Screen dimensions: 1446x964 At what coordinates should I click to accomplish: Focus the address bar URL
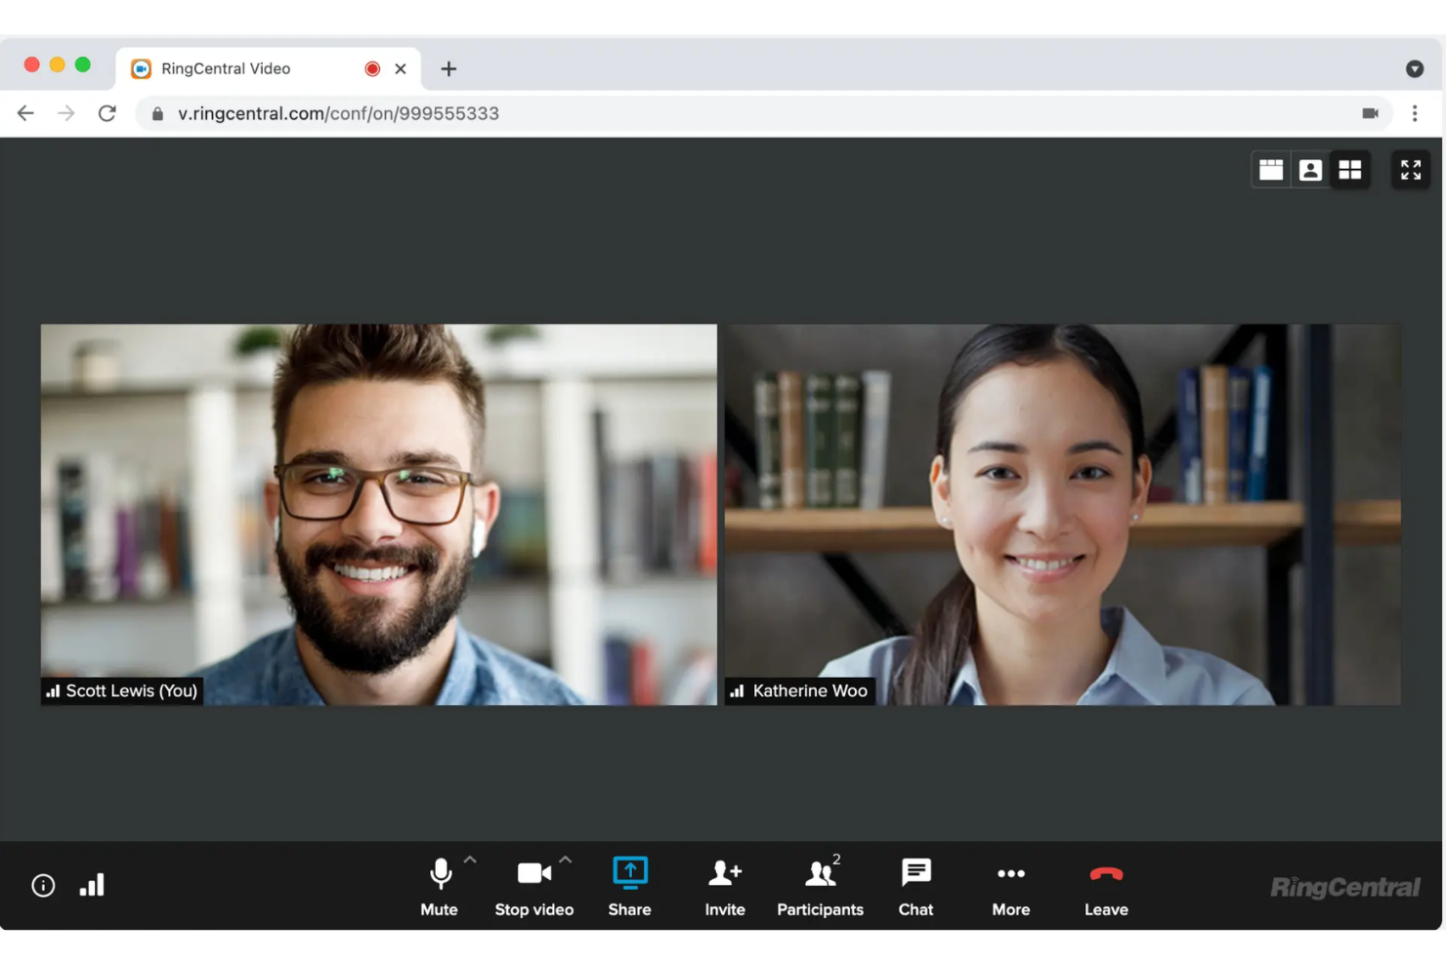pyautogui.click(x=339, y=113)
